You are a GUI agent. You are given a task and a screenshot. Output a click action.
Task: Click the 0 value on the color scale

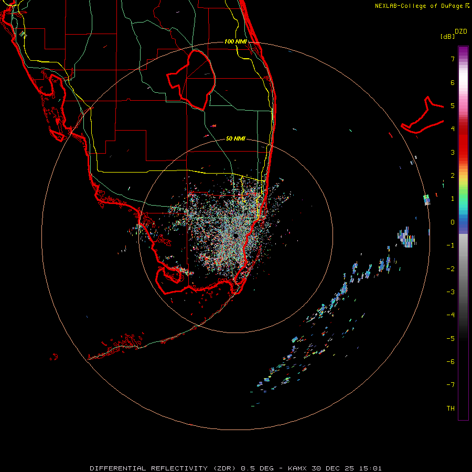tap(453, 222)
